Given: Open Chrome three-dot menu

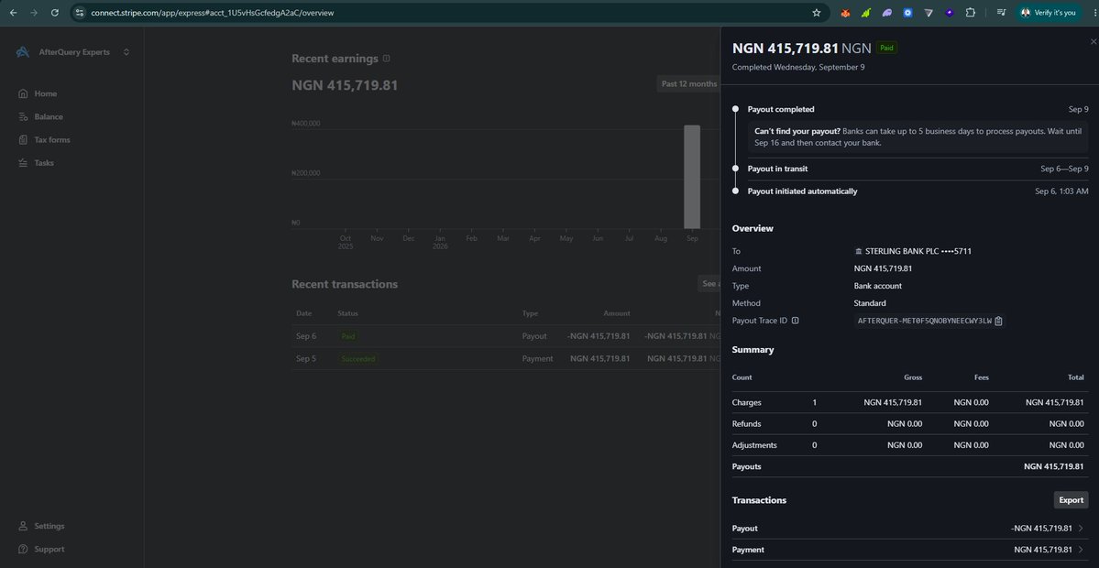Looking at the screenshot, I should (x=1094, y=13).
